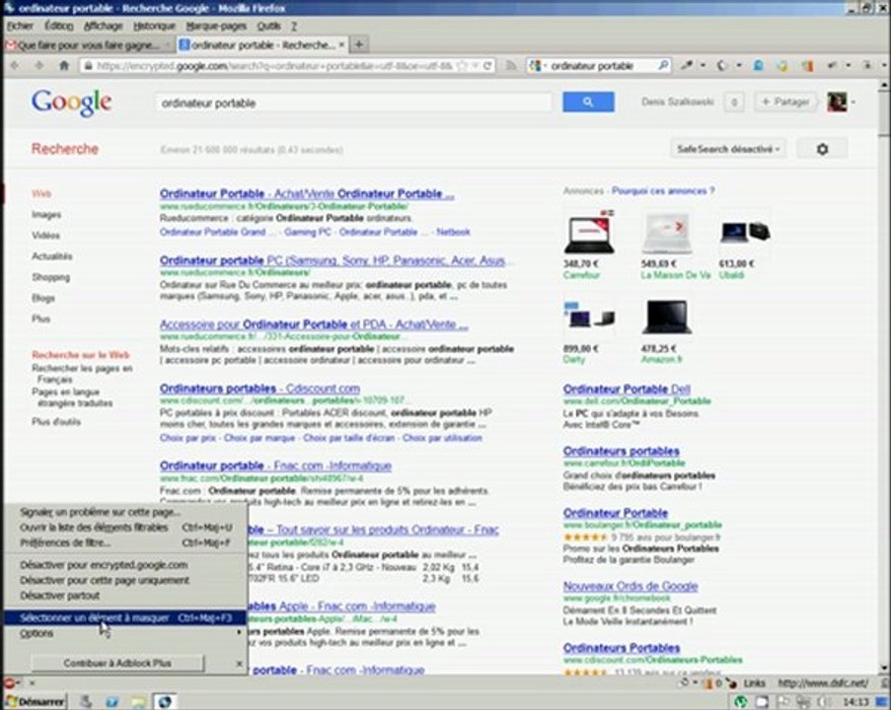Screen dimensions: 891x710
Task: Click the Google logo
Action: click(71, 103)
